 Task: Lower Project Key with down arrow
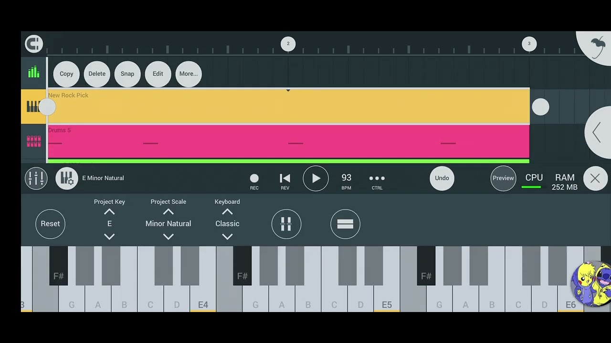click(109, 237)
